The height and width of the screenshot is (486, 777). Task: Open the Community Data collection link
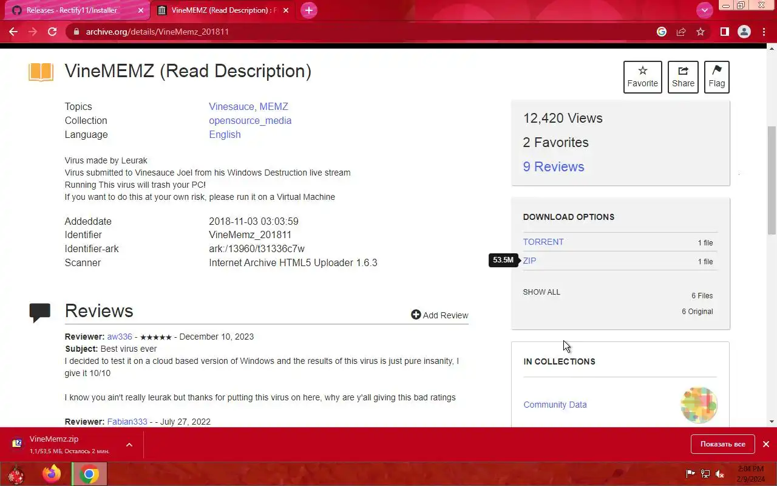[x=555, y=405]
